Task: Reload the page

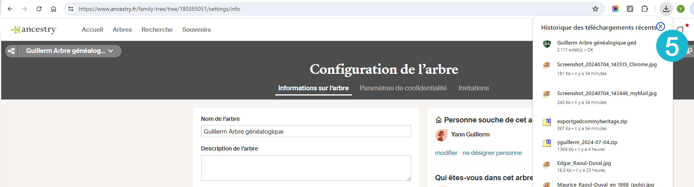Action: [x=39, y=9]
